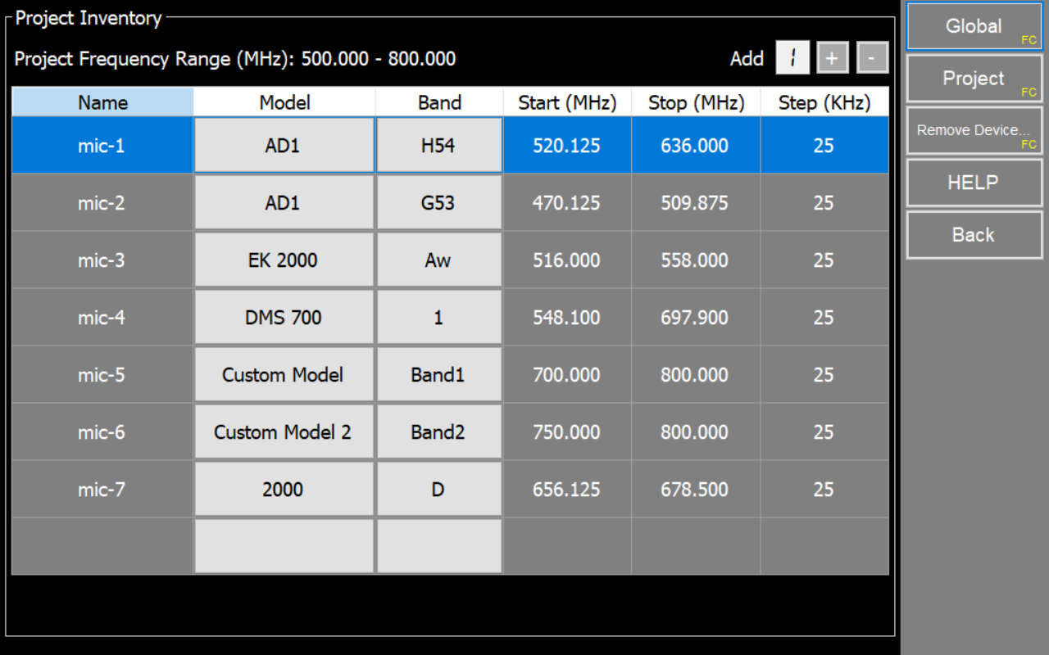The width and height of the screenshot is (1049, 655).
Task: Open the D band selector
Action: click(439, 489)
